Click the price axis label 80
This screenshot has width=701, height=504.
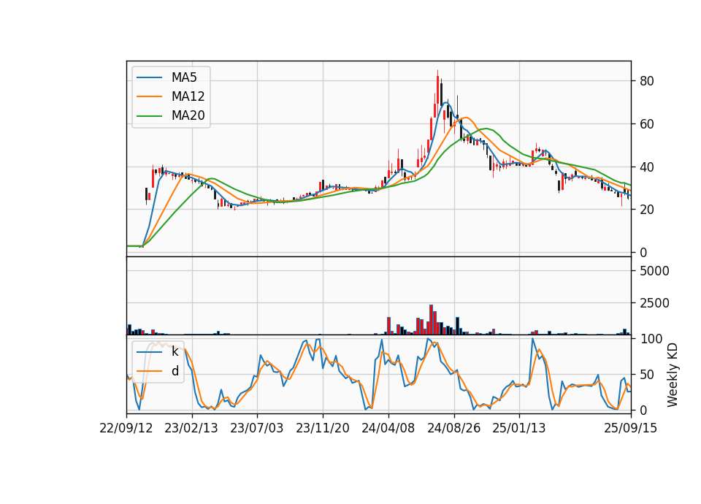point(646,81)
